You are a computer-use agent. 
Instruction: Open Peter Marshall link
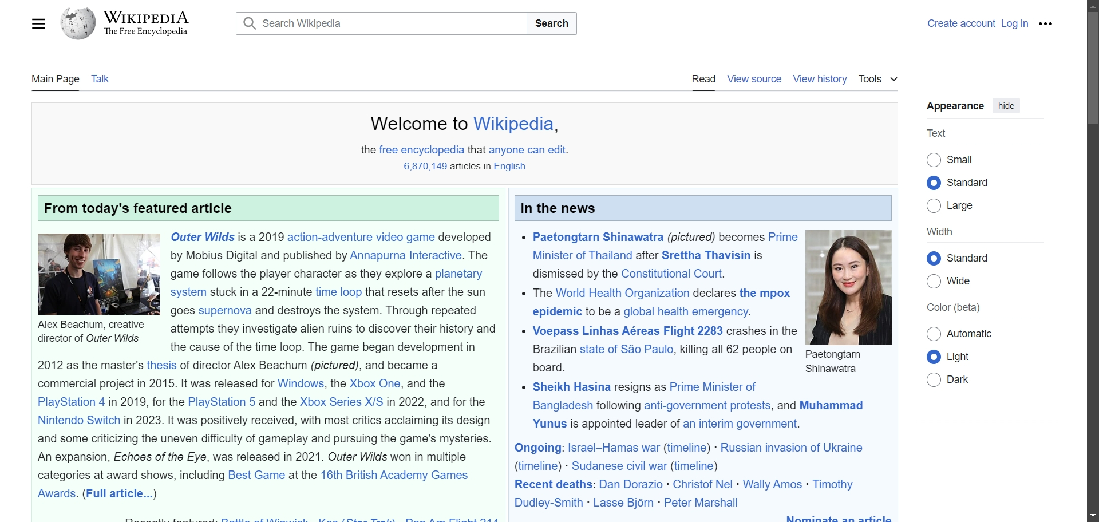701,503
